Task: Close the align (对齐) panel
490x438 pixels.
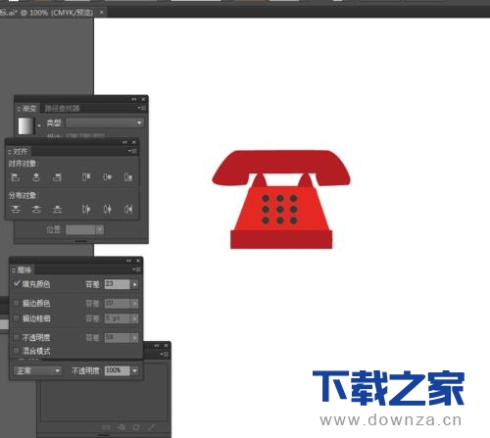Action: click(134, 142)
